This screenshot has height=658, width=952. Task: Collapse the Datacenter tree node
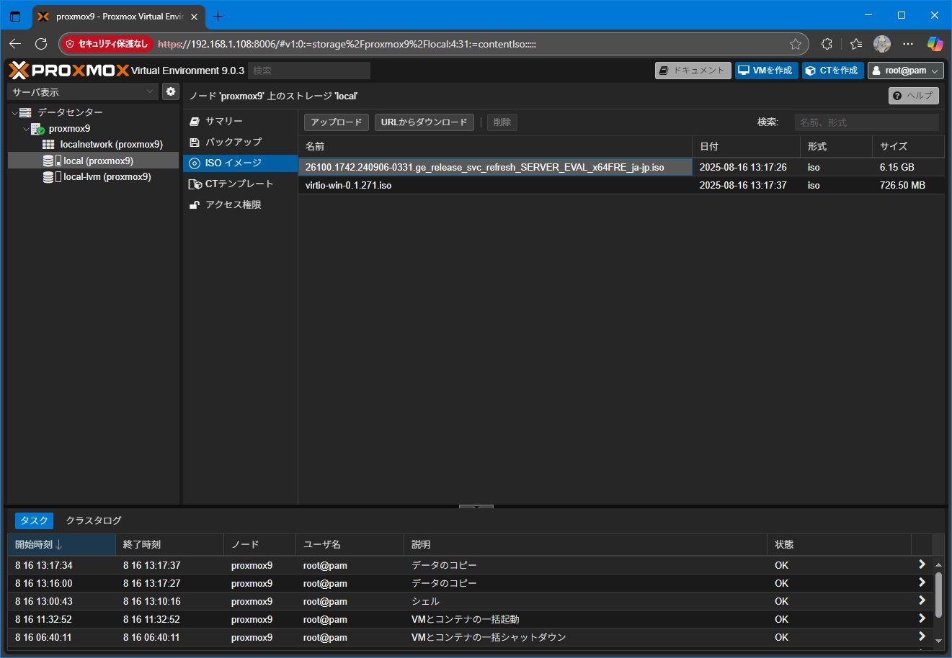(14, 112)
